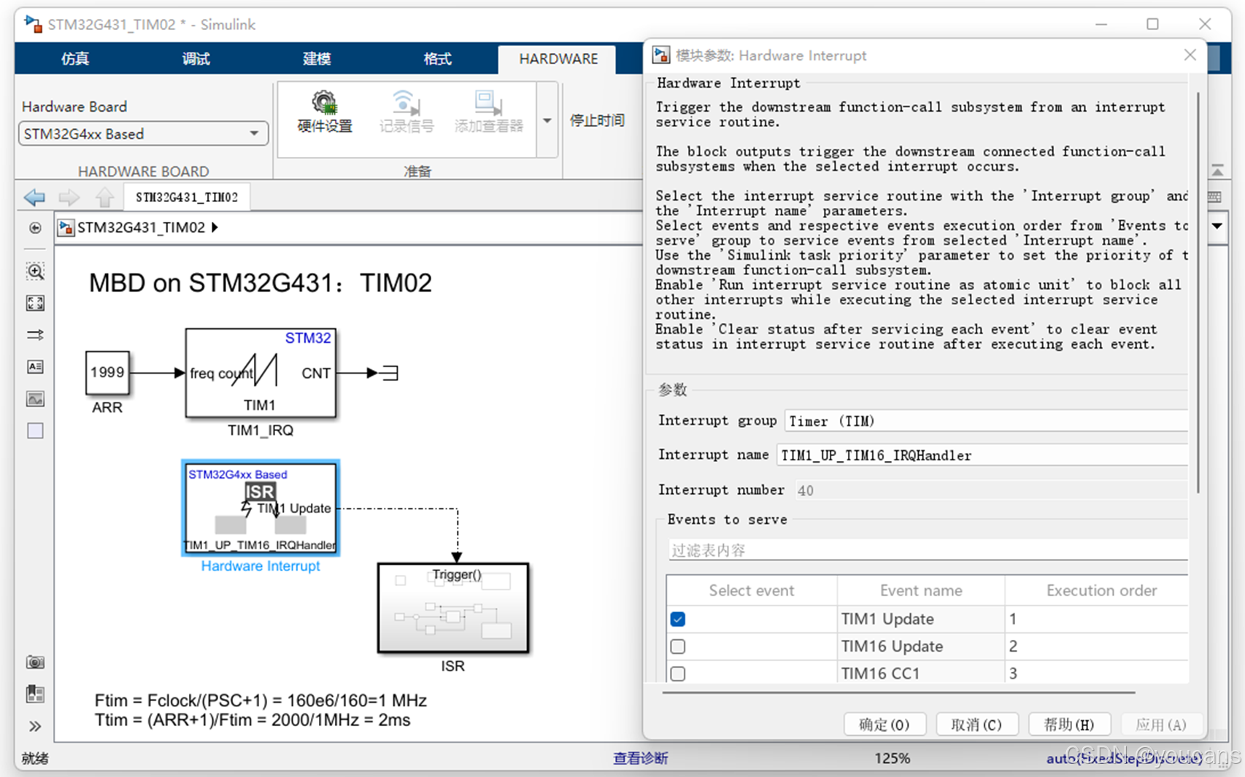Switch to the 仿真 tab

pos(75,59)
